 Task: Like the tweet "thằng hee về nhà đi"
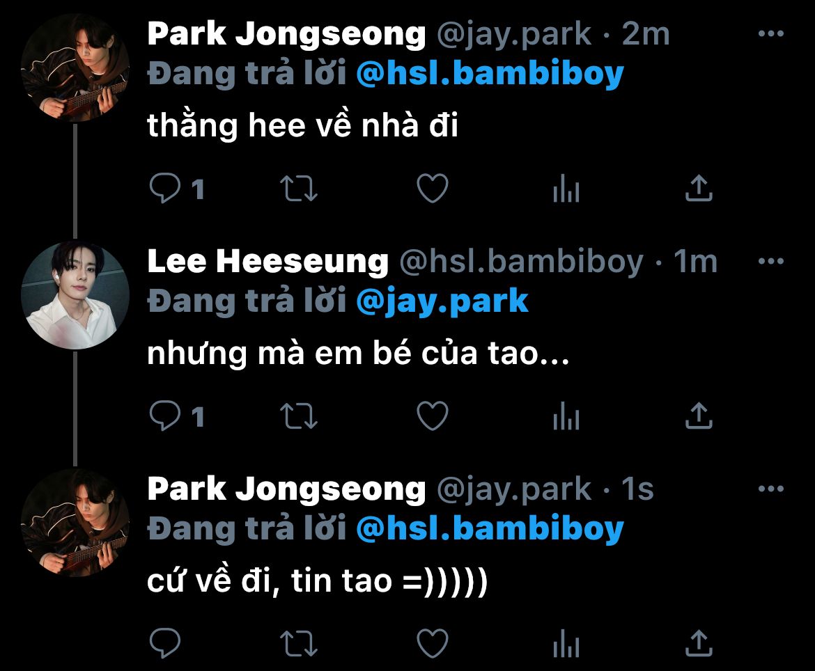(x=433, y=188)
